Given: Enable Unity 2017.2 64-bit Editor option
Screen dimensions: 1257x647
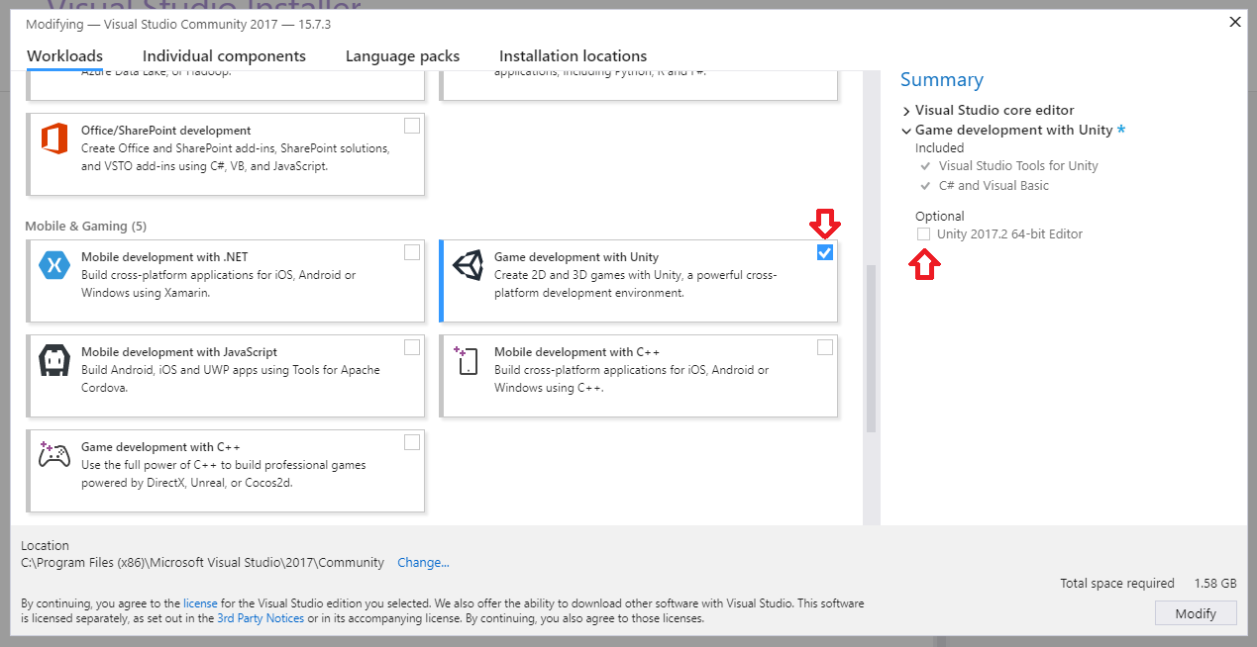Looking at the screenshot, I should click(923, 234).
